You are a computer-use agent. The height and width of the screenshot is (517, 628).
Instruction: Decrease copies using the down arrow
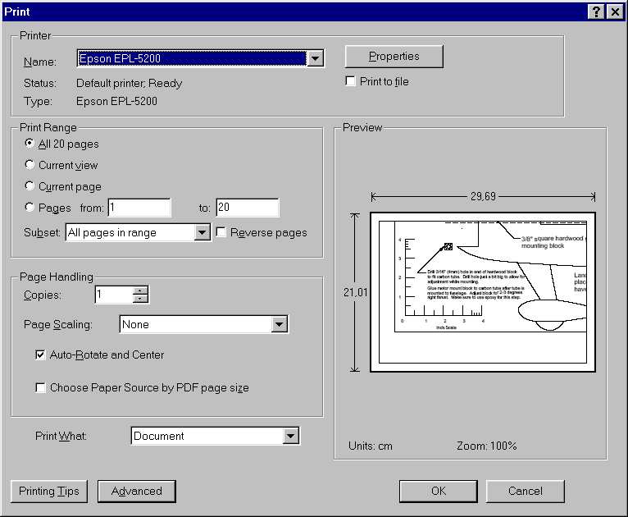point(140,299)
